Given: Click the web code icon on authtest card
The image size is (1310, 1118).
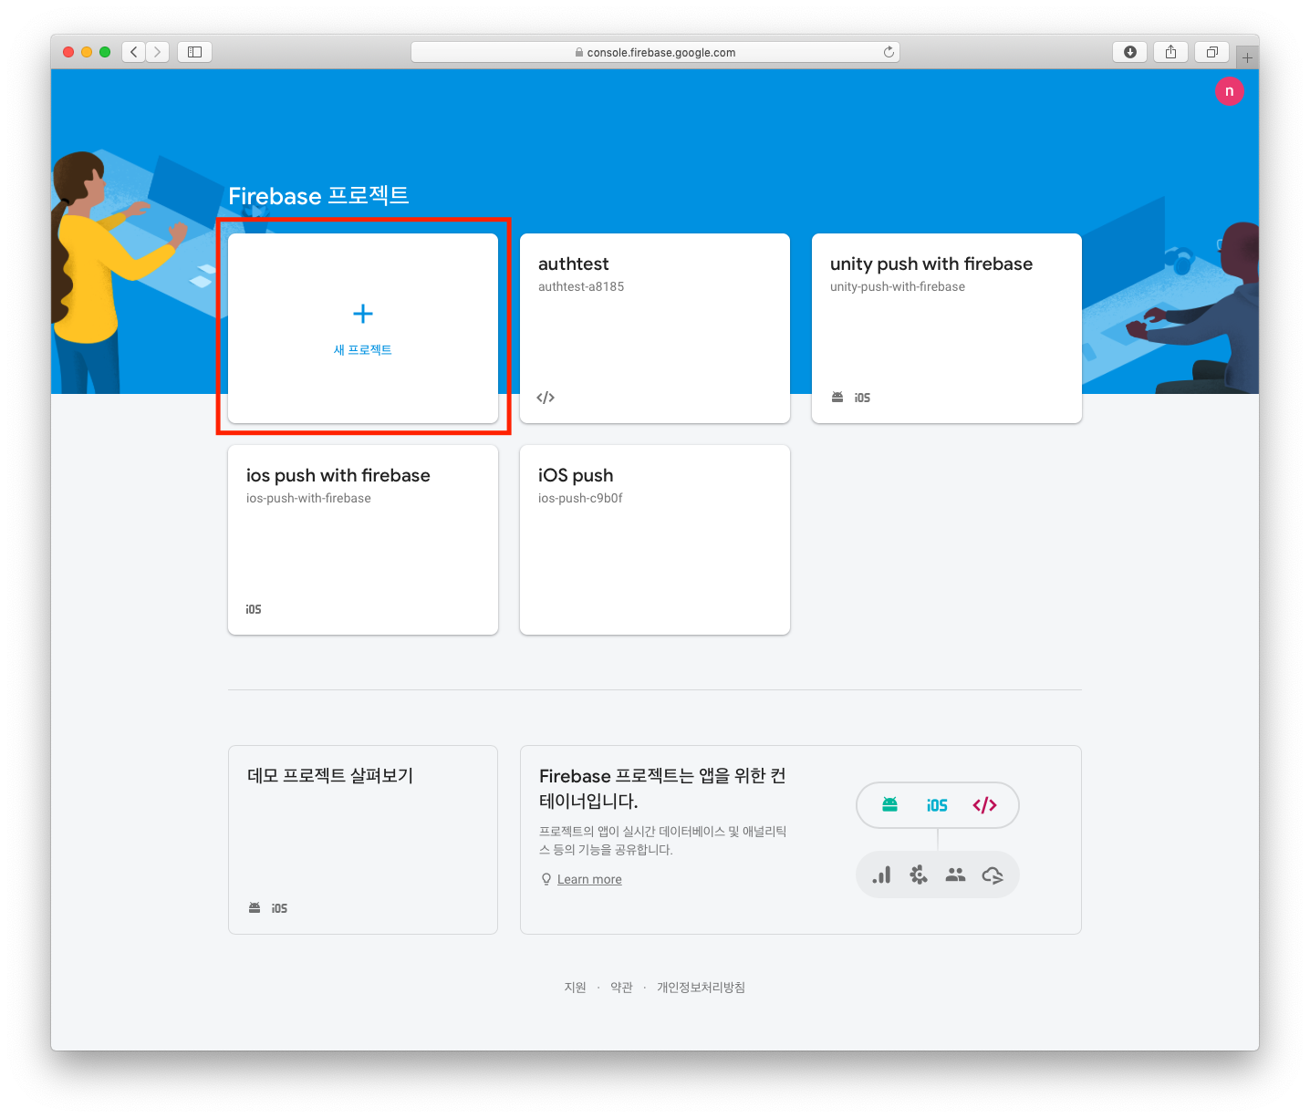Looking at the screenshot, I should pyautogui.click(x=546, y=398).
